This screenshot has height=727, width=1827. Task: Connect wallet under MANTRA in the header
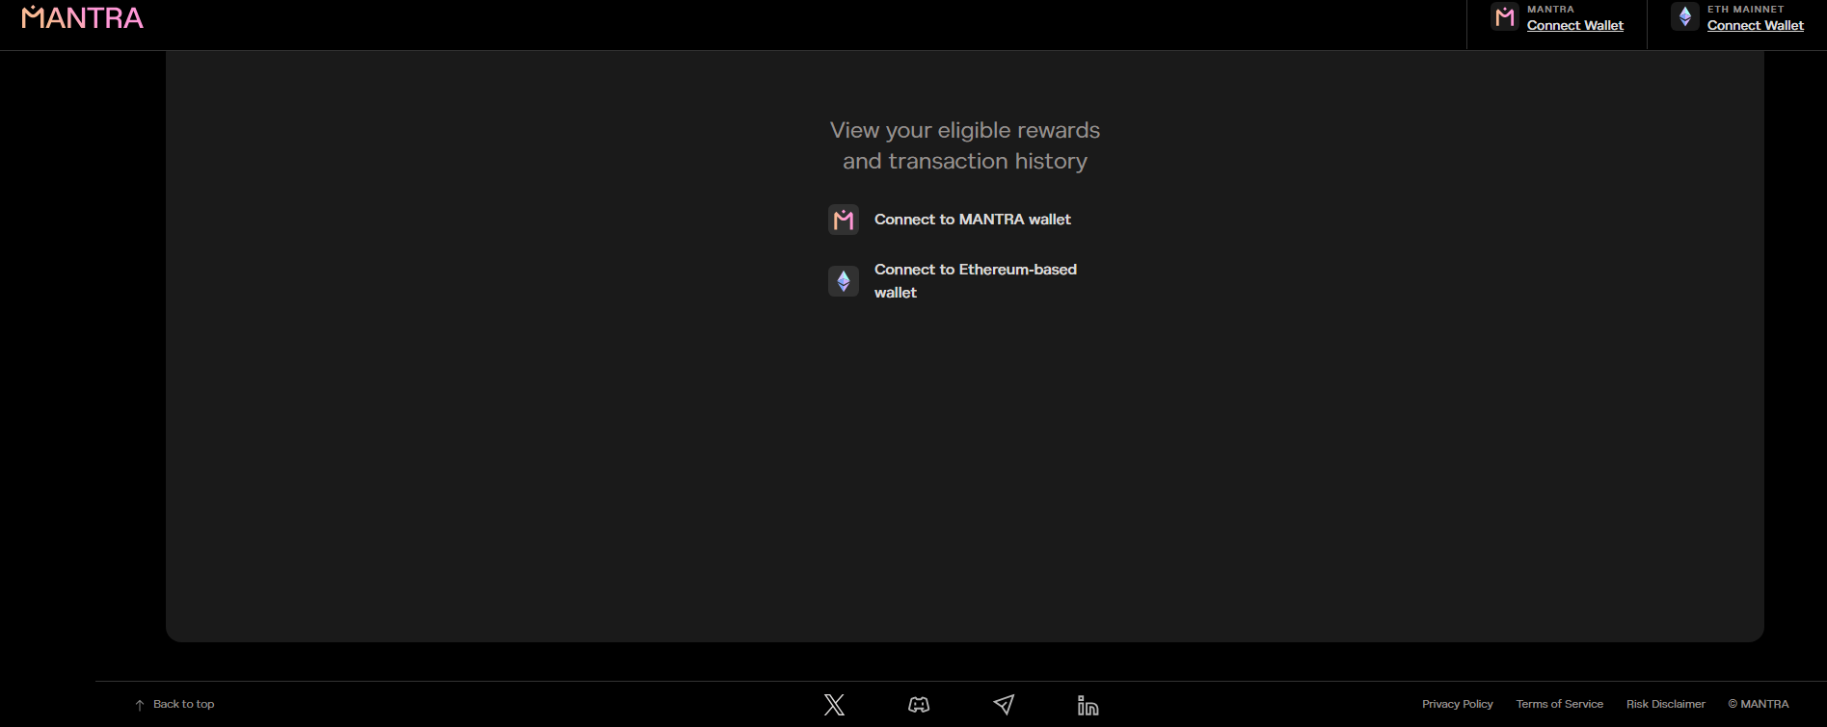tap(1574, 26)
